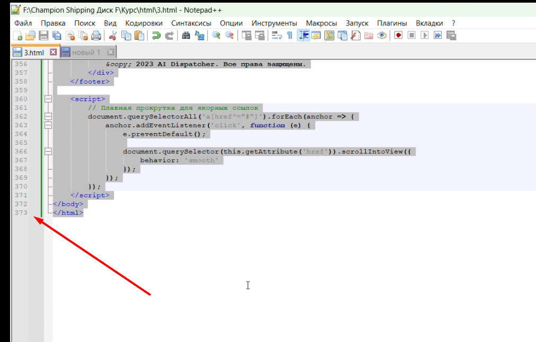Click the Плавная прокрутка comment line
The image size is (536, 342).
coord(173,108)
